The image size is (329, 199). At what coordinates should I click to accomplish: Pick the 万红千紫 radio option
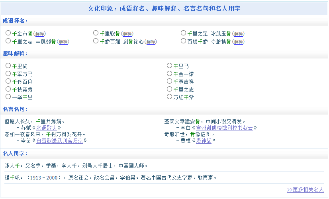tap(169, 97)
